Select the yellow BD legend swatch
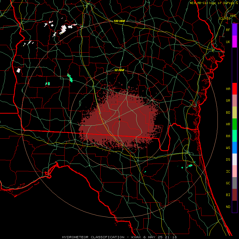Viewport: 239px width, 239px height. pos(234,112)
